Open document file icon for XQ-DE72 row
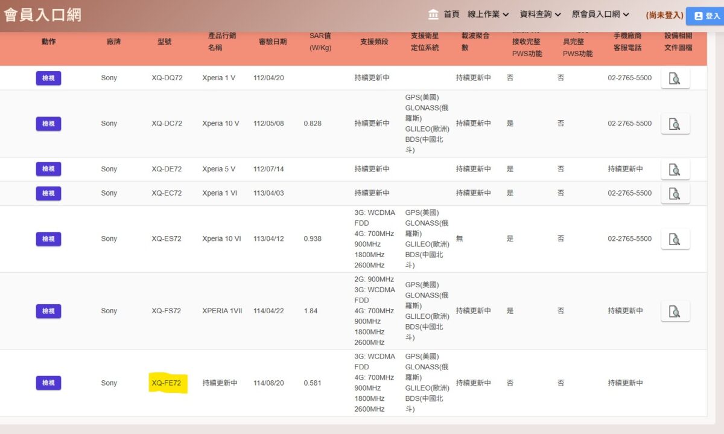The image size is (724, 434). click(x=675, y=170)
